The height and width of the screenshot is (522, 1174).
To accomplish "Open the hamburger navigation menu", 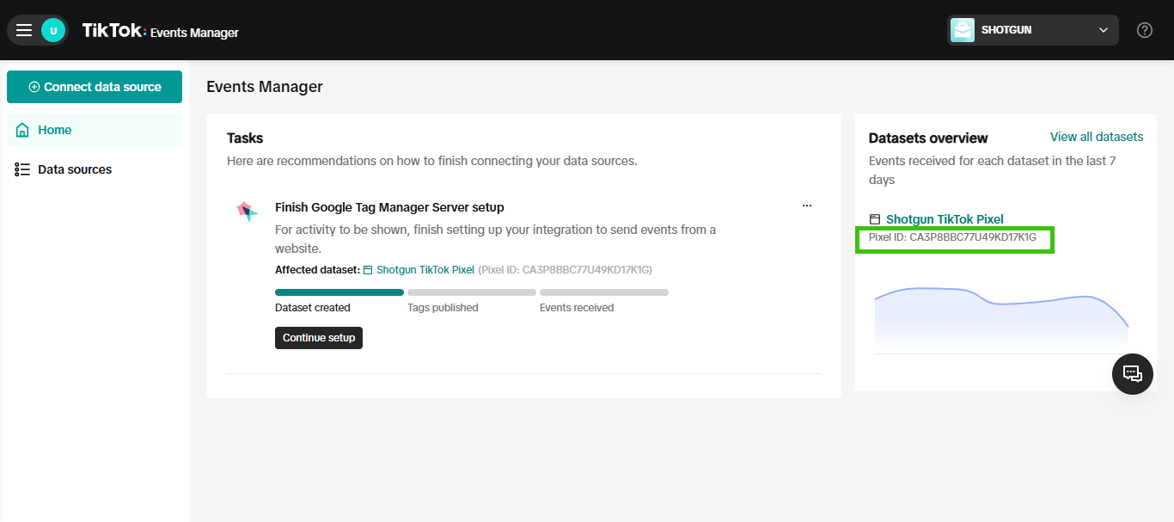I will (24, 29).
